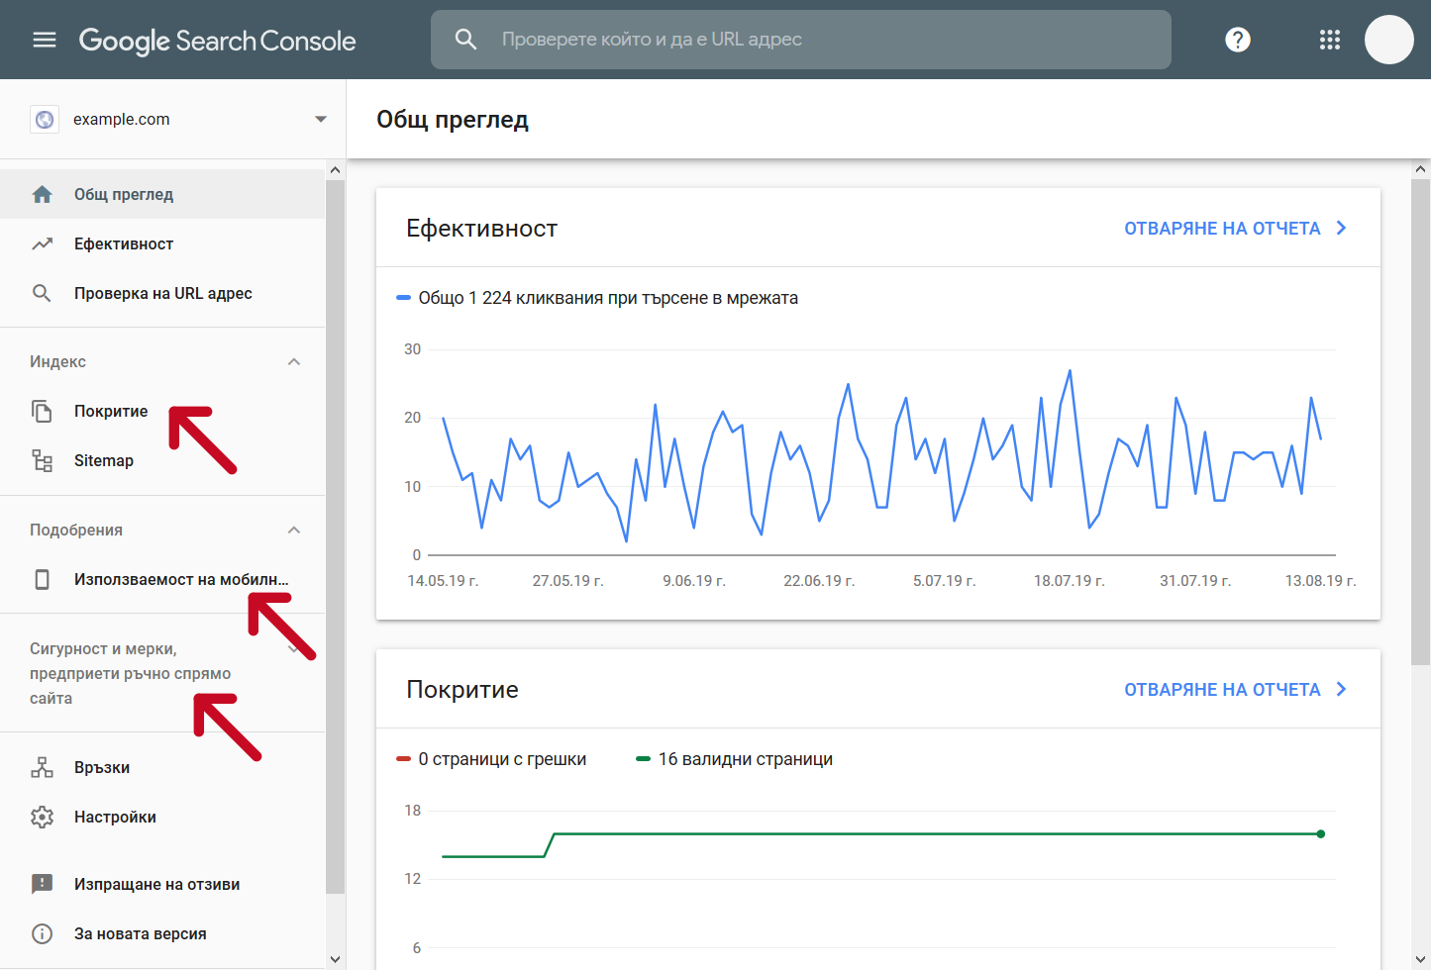Click the Ефективност card heading
This screenshot has height=970, width=1431.
pos(481,229)
